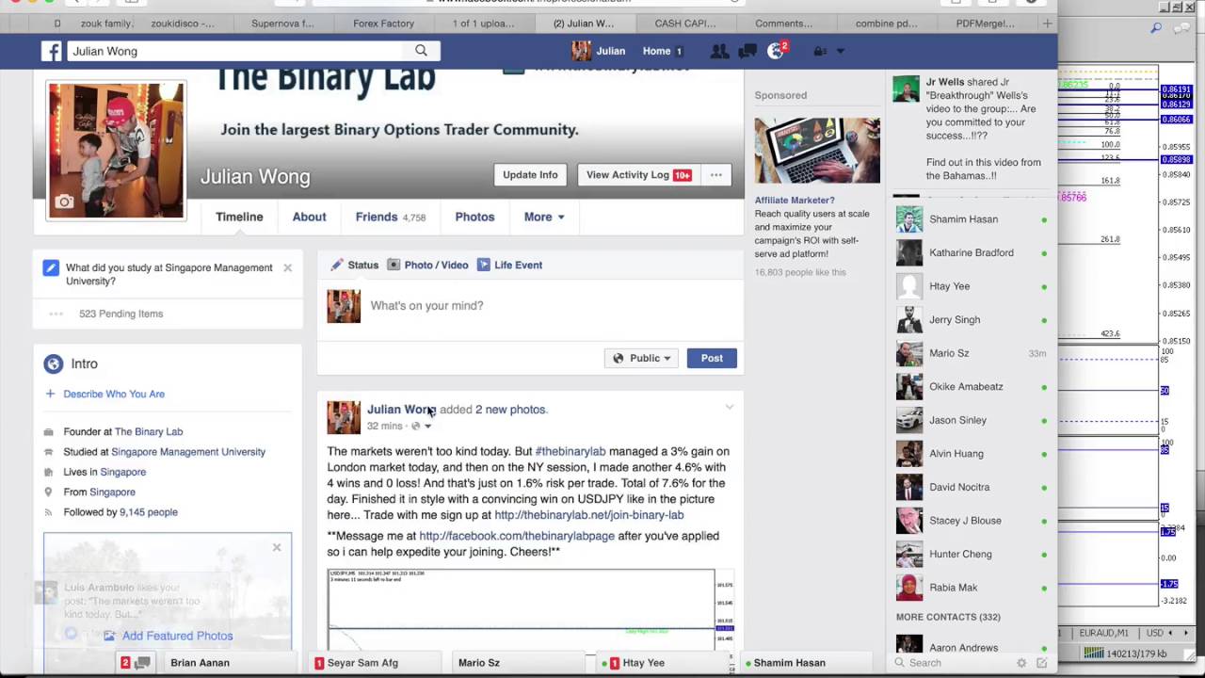Click 9,145 people followers link
Viewport: 1205px width, 678px height.
(149, 512)
